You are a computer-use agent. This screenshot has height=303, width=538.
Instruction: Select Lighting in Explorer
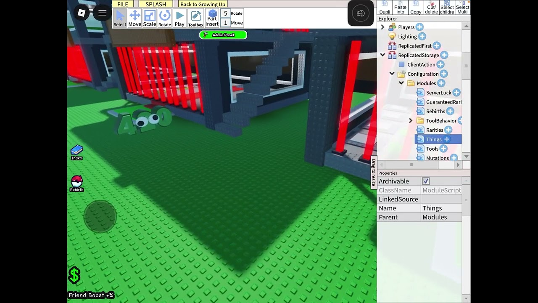(x=407, y=37)
